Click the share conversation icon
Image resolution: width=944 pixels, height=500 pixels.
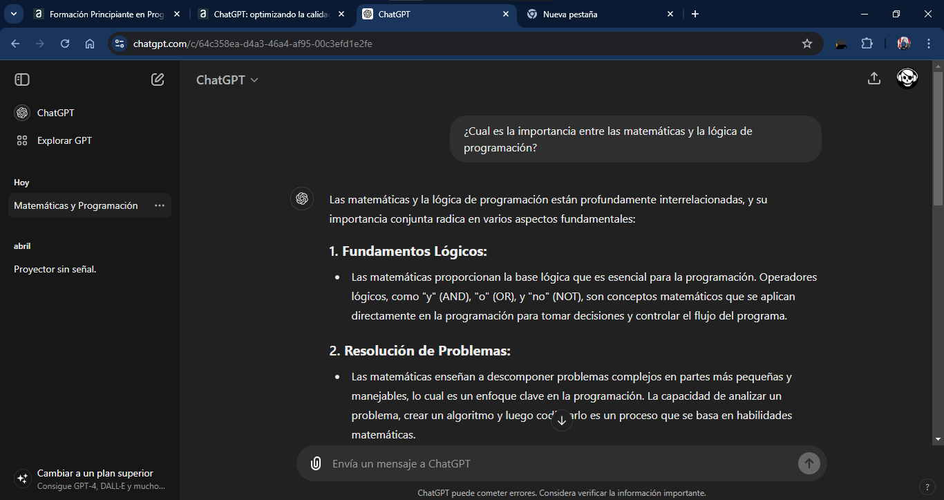click(874, 79)
